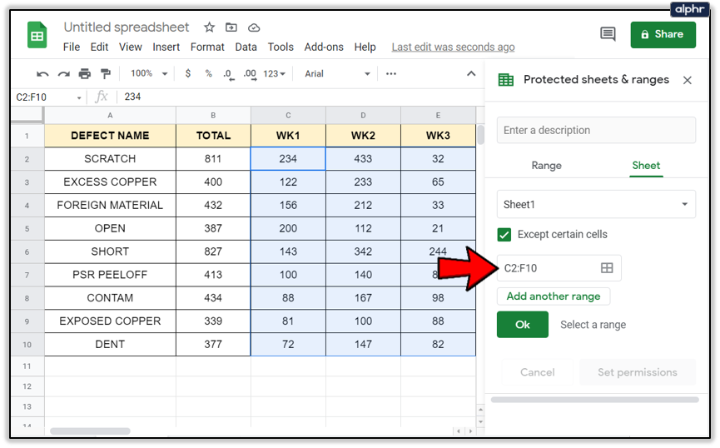Star the Untitled spreadsheet
Viewport: 720px width, 448px height.
tap(210, 27)
